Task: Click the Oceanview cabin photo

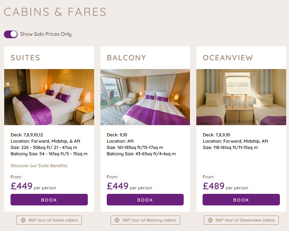Action: (x=241, y=97)
